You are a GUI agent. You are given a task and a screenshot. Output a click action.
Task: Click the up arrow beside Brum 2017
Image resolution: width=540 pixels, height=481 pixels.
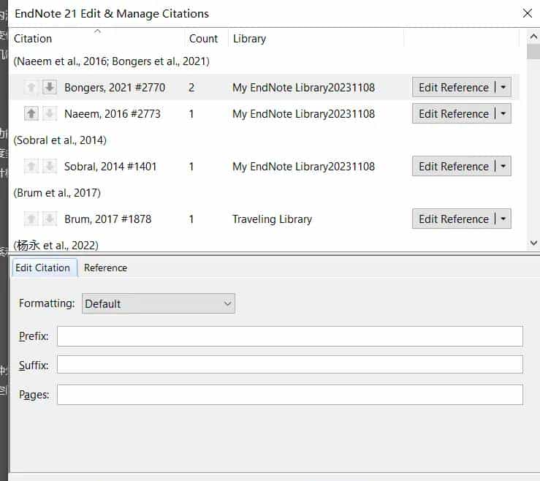[x=31, y=219]
